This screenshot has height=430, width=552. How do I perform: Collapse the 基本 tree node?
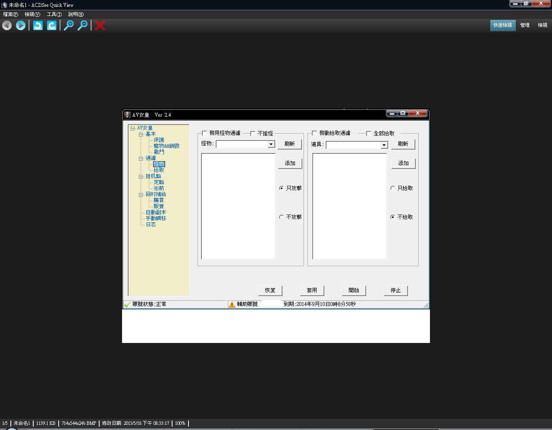[x=141, y=134]
